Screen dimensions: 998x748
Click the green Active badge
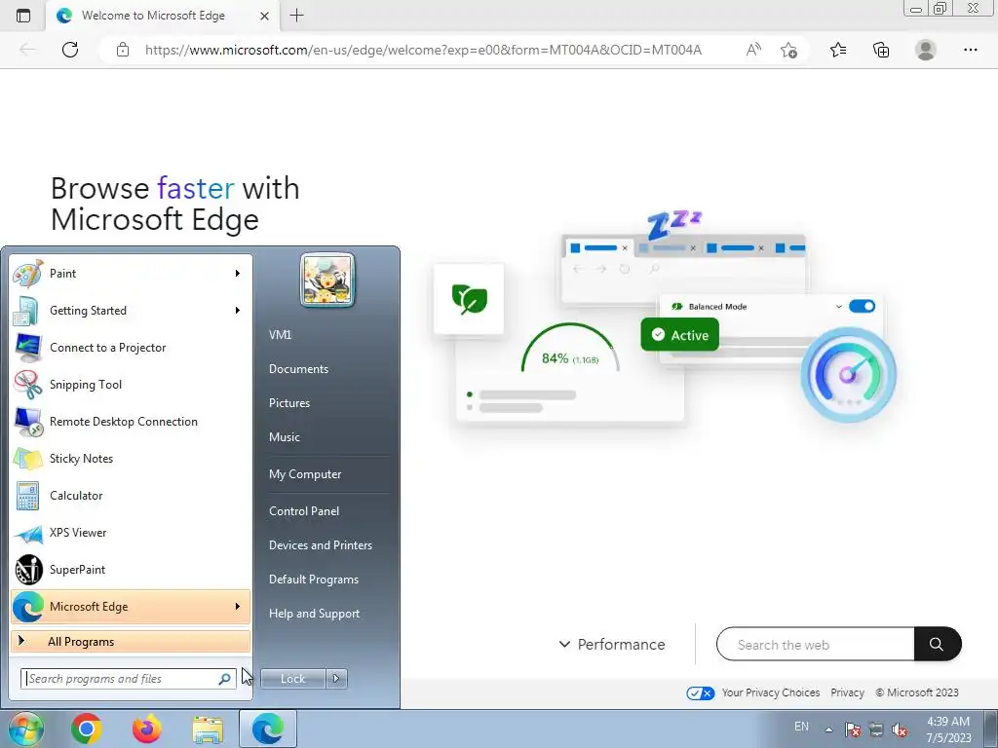point(679,335)
